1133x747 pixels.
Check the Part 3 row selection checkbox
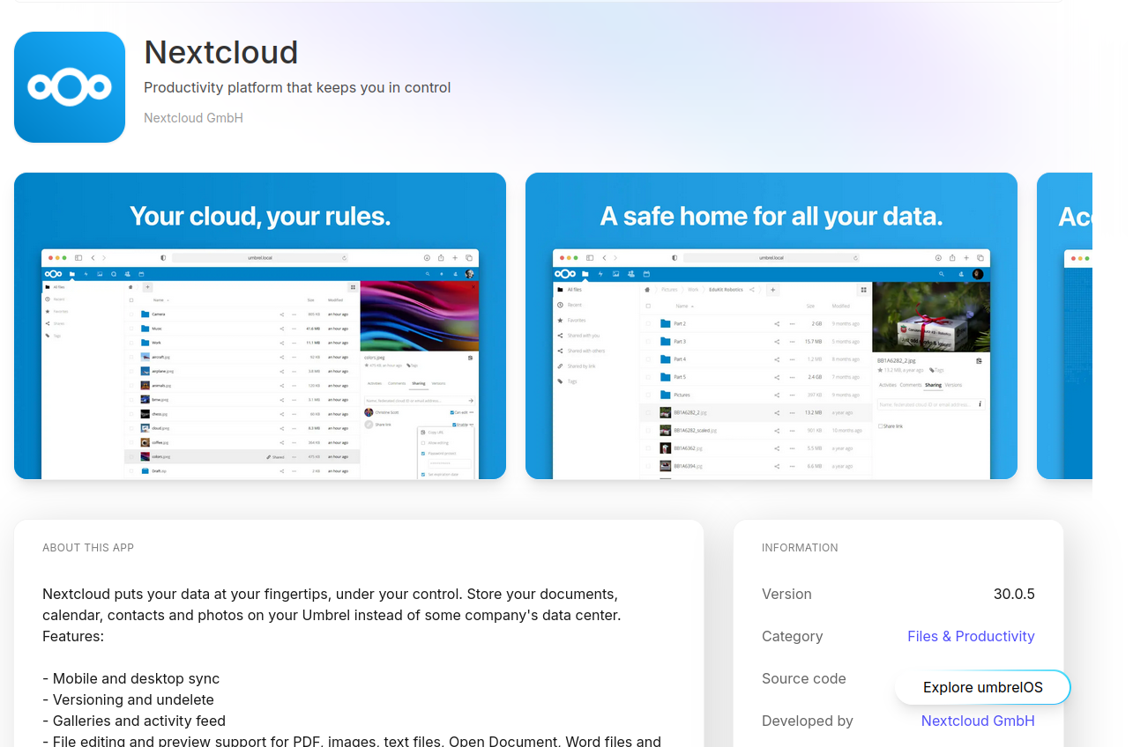(646, 341)
